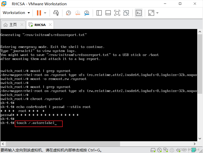The height and width of the screenshot is (153, 203).
Task: Toggle the thumbnail bar view
Action: click(x=108, y=13)
